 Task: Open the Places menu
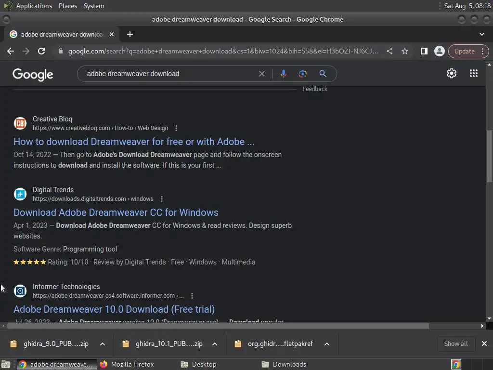tap(67, 6)
